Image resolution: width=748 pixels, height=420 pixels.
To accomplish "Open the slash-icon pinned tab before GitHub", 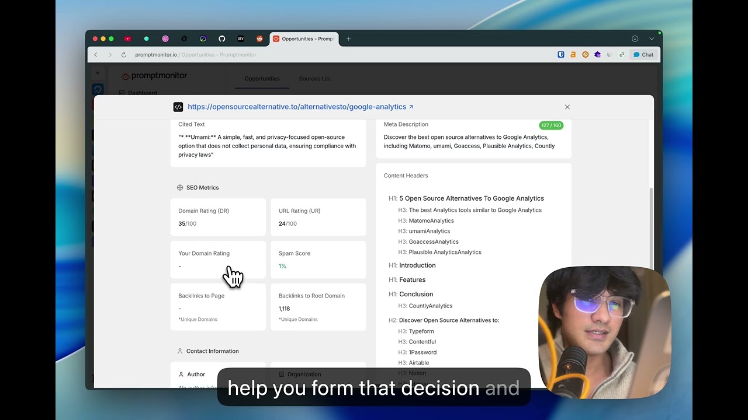I will point(203,38).
